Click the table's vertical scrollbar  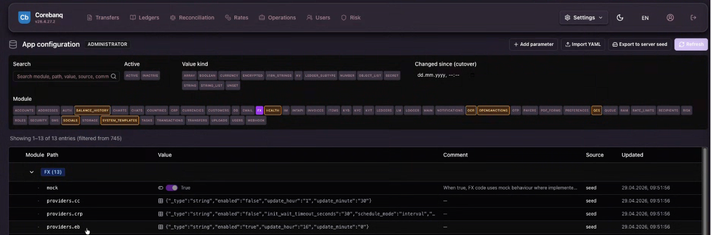pos(706,191)
